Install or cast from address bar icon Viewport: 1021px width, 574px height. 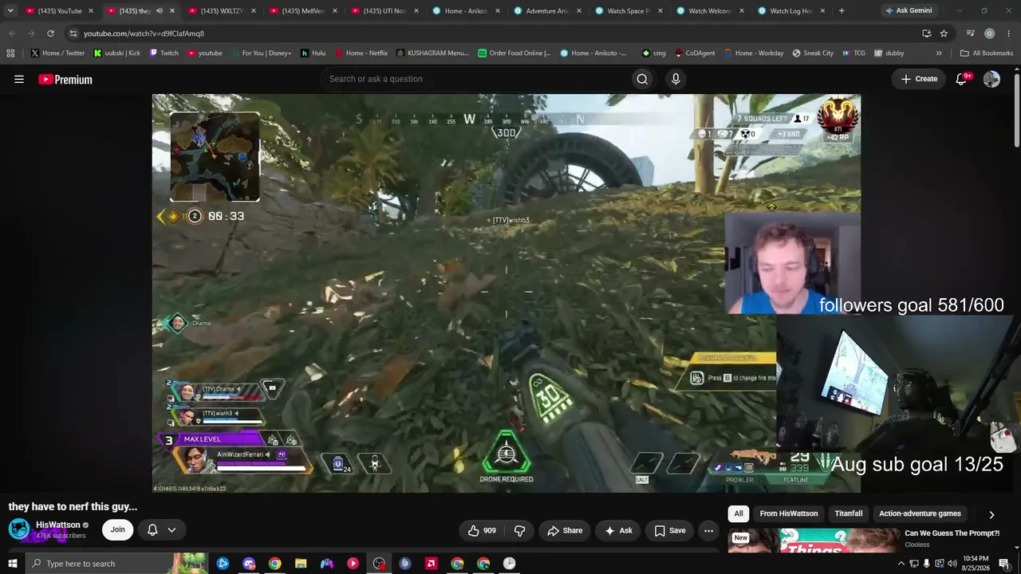pyautogui.click(x=926, y=33)
